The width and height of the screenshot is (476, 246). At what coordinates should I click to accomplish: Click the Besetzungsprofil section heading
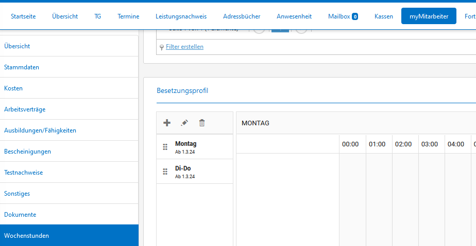point(182,91)
